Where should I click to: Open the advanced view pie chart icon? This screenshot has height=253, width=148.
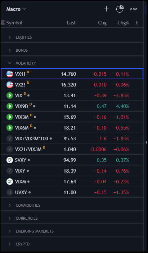(x=120, y=9)
